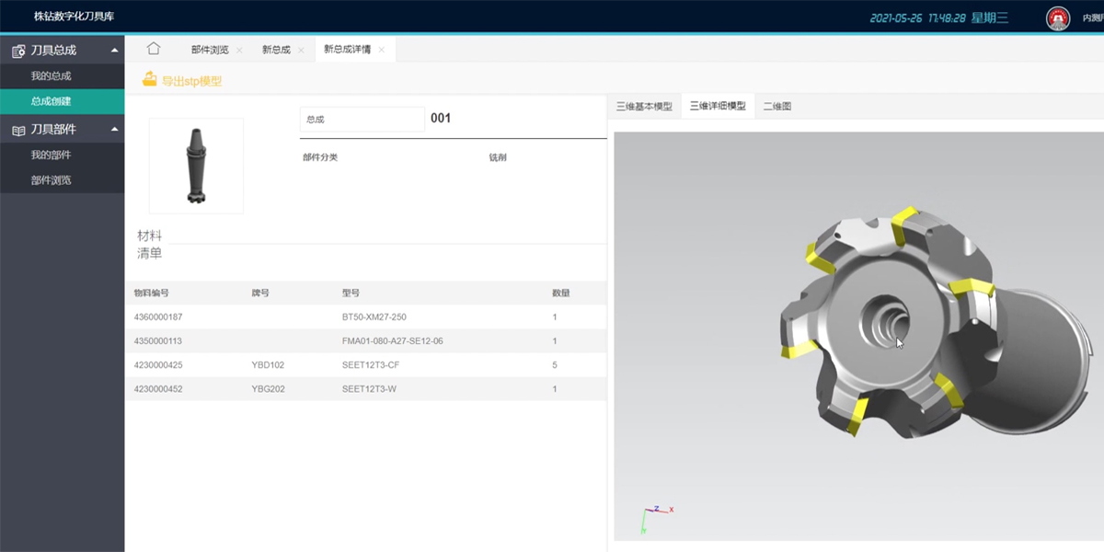Image resolution: width=1104 pixels, height=552 pixels.
Task: Click the XYZ axis indicator in viewer
Action: (x=655, y=518)
